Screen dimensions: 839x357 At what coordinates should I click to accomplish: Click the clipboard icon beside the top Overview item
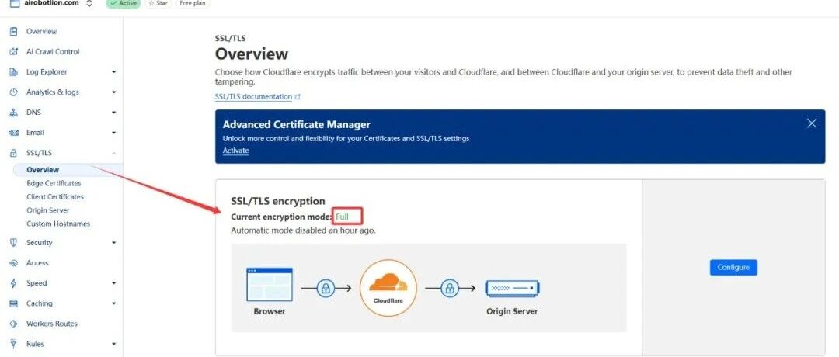click(14, 32)
